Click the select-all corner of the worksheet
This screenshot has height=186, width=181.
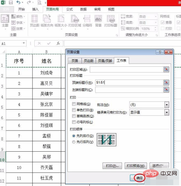(x=3, y=52)
